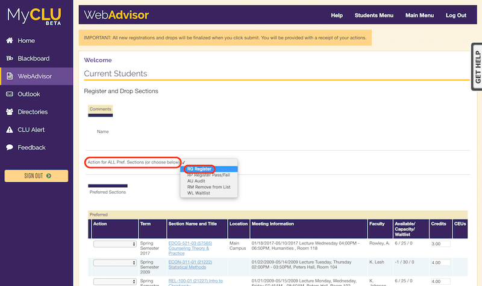This screenshot has height=286, width=482.
Task: Go to Main Menu in header
Action: pyautogui.click(x=419, y=15)
